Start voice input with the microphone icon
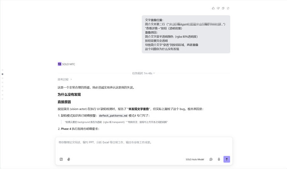This screenshot has height=169, width=287. coord(219,159)
